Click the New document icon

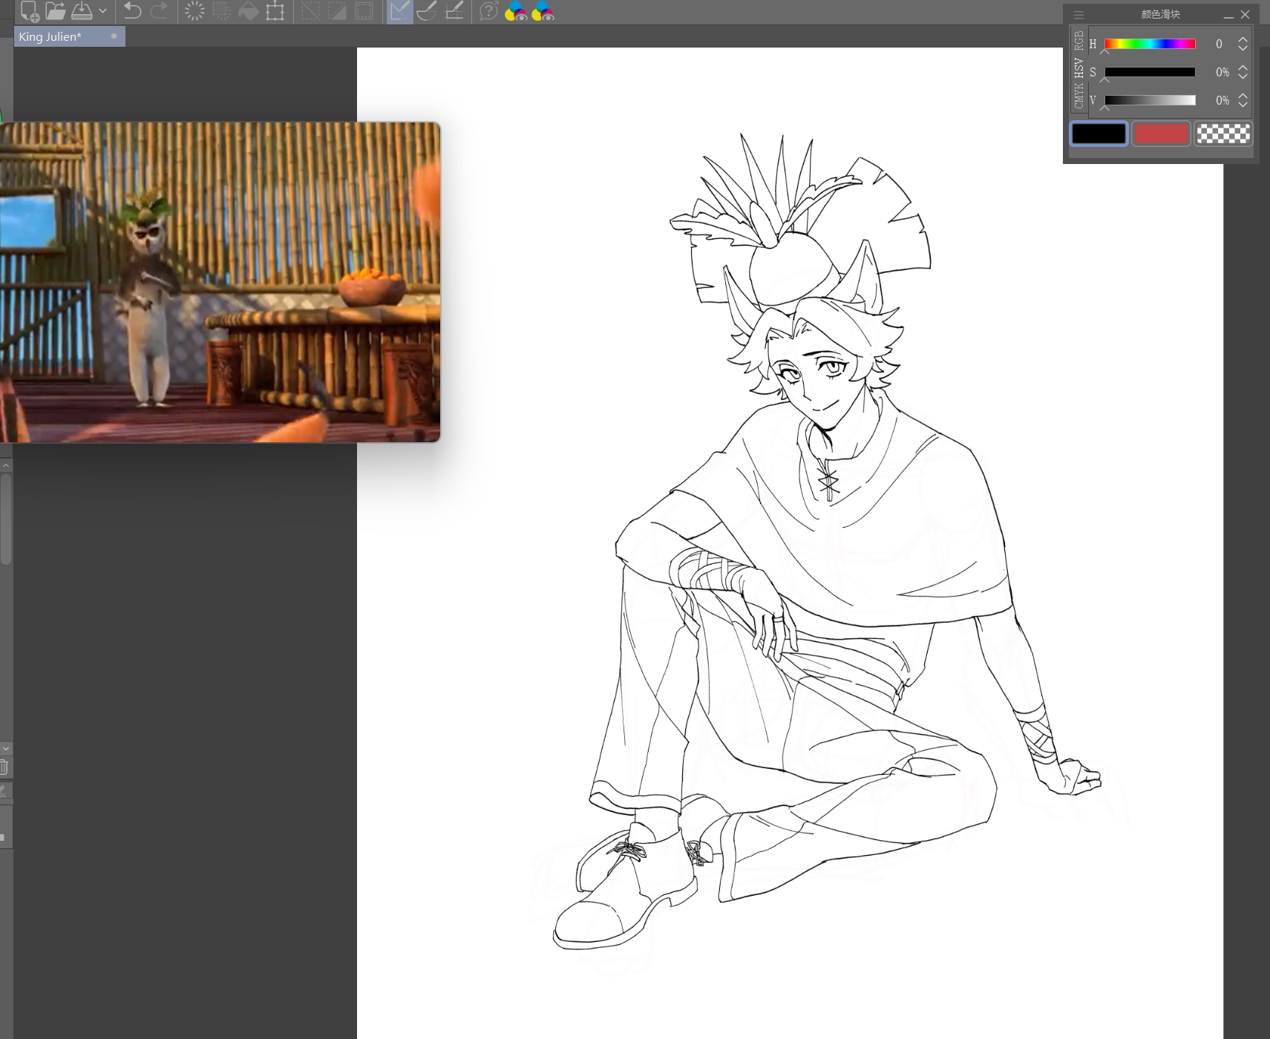(x=30, y=11)
